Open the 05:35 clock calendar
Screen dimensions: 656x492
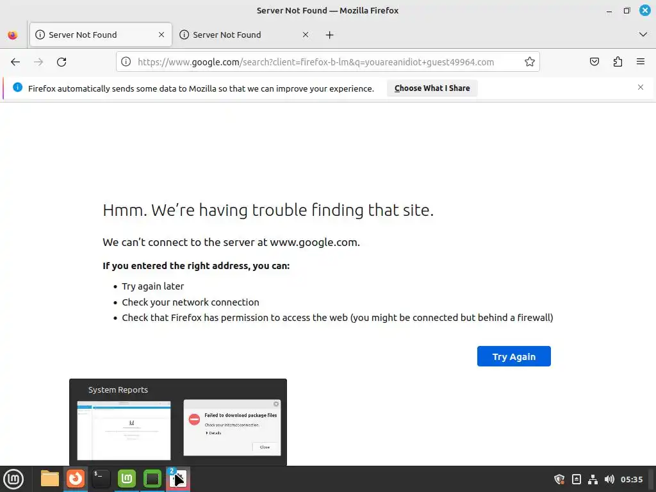point(632,479)
